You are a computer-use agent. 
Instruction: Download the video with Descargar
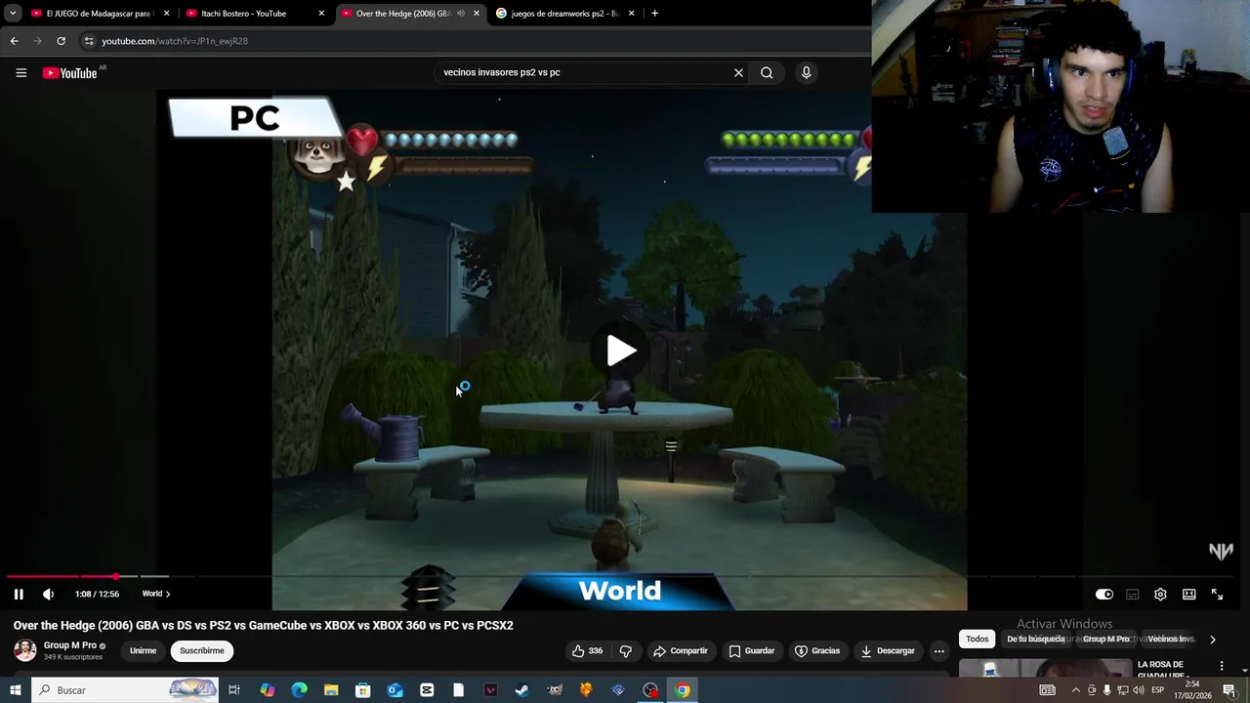pos(888,650)
